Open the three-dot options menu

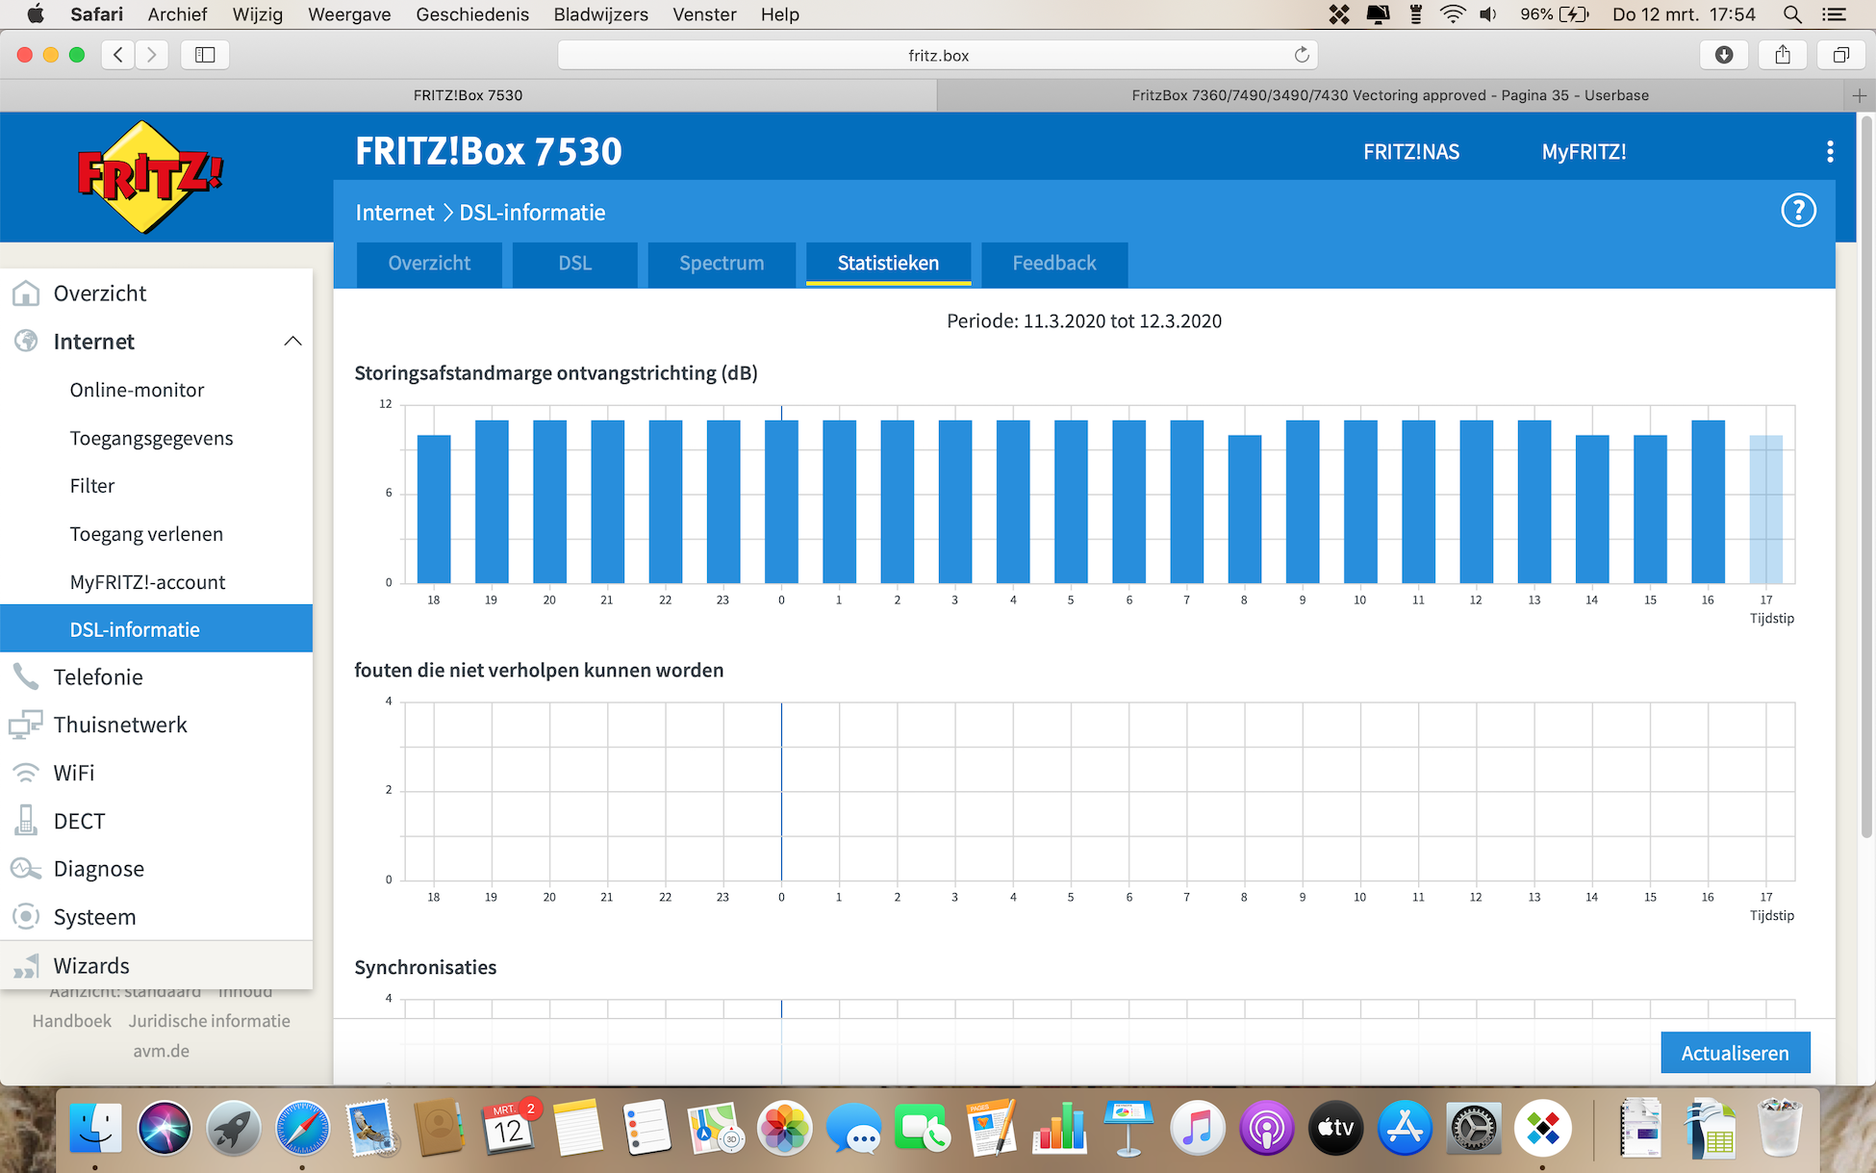point(1829,151)
